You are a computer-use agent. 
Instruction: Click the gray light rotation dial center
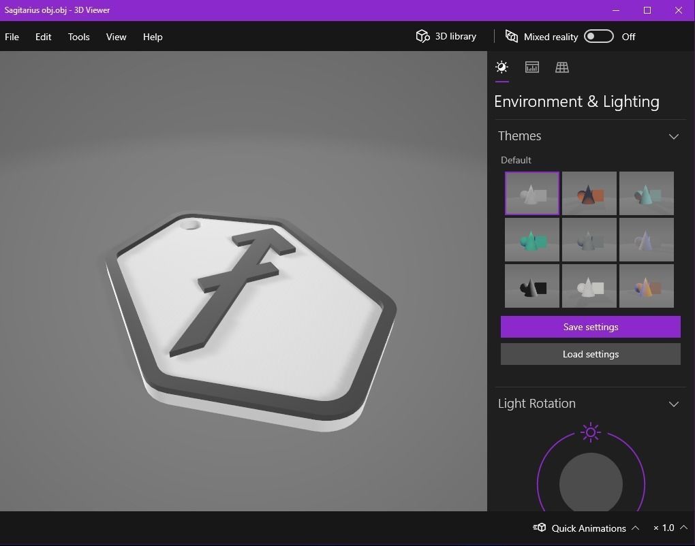tap(591, 483)
